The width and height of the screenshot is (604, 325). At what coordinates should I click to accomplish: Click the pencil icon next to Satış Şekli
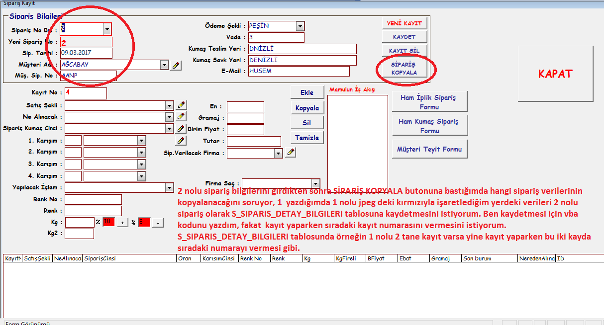181,105
